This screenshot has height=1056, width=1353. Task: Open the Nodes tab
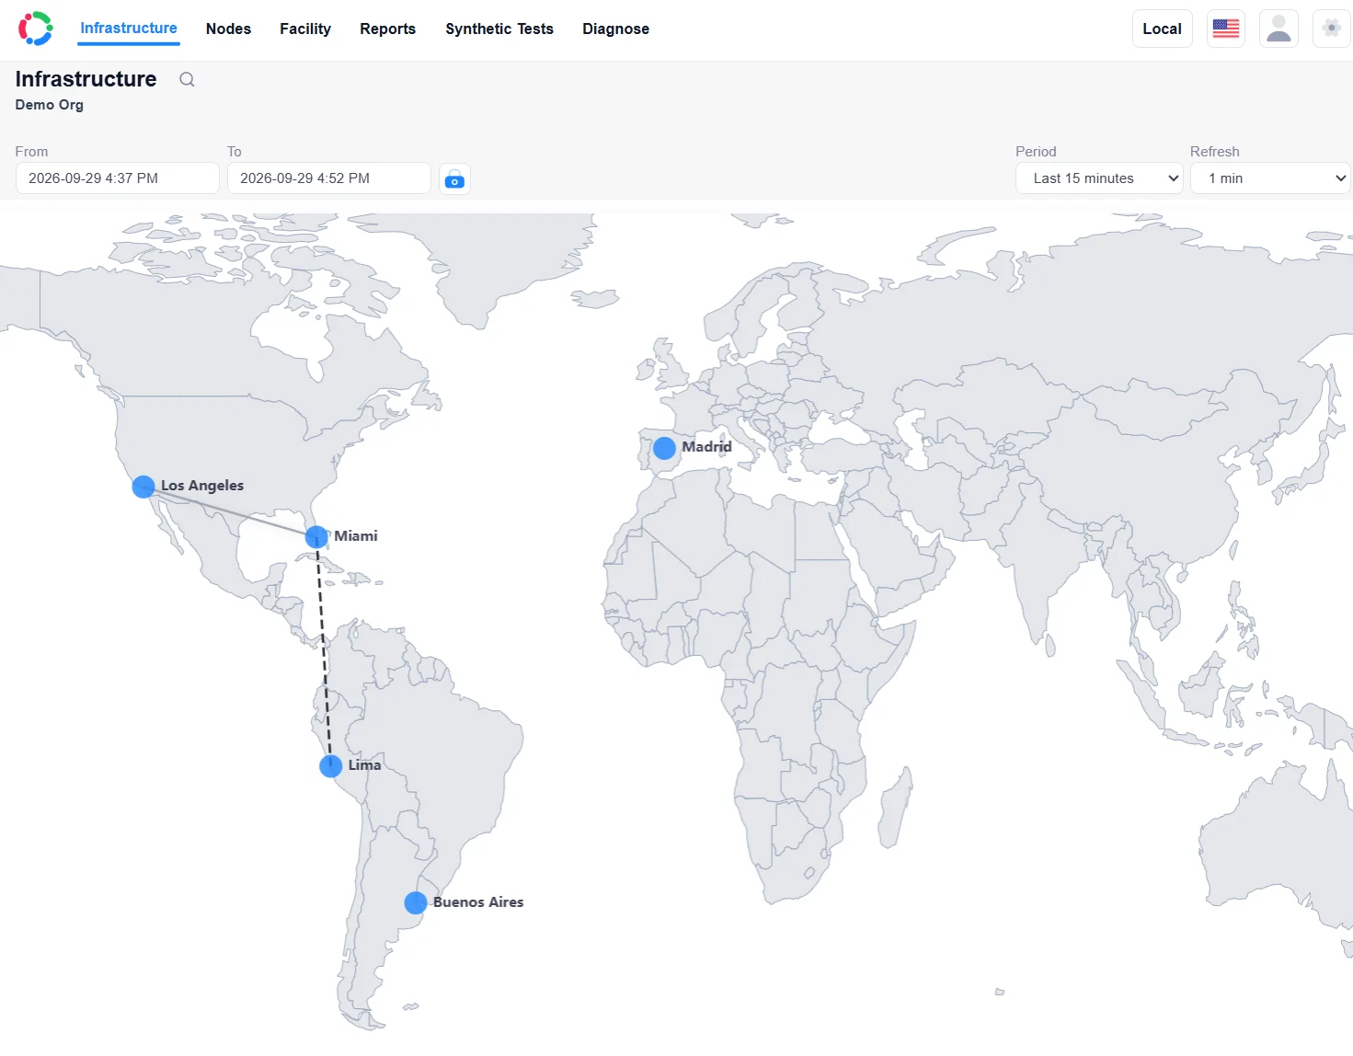tap(228, 29)
